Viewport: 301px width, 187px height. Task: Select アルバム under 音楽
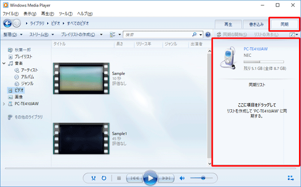click(27, 77)
